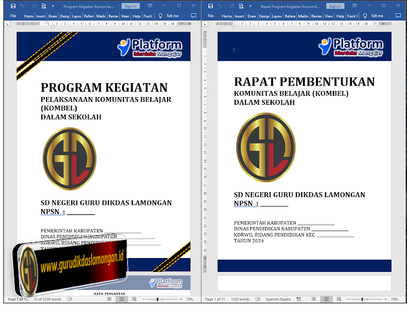This screenshot has width=407, height=312.
Task: Switch to Read Mode in right window
Action: (x=314, y=299)
